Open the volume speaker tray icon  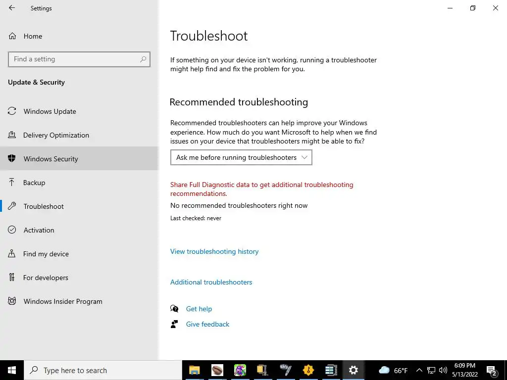(x=443, y=370)
